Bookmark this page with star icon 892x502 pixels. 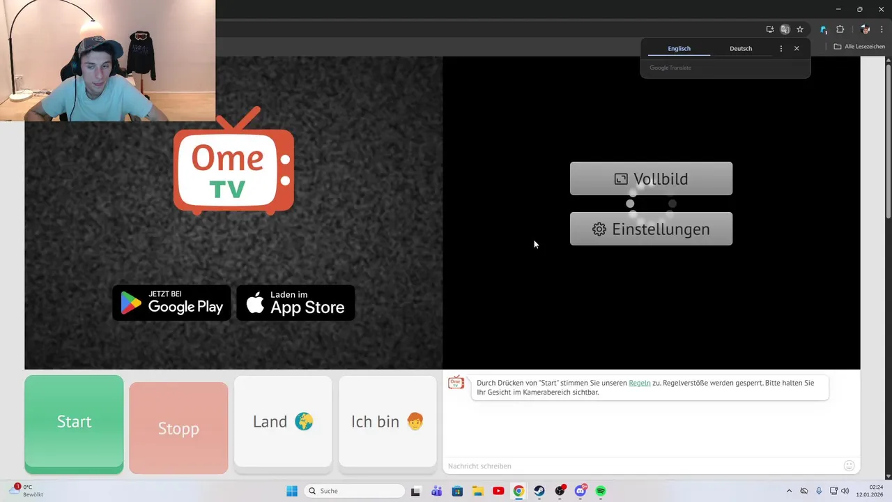coord(800,29)
